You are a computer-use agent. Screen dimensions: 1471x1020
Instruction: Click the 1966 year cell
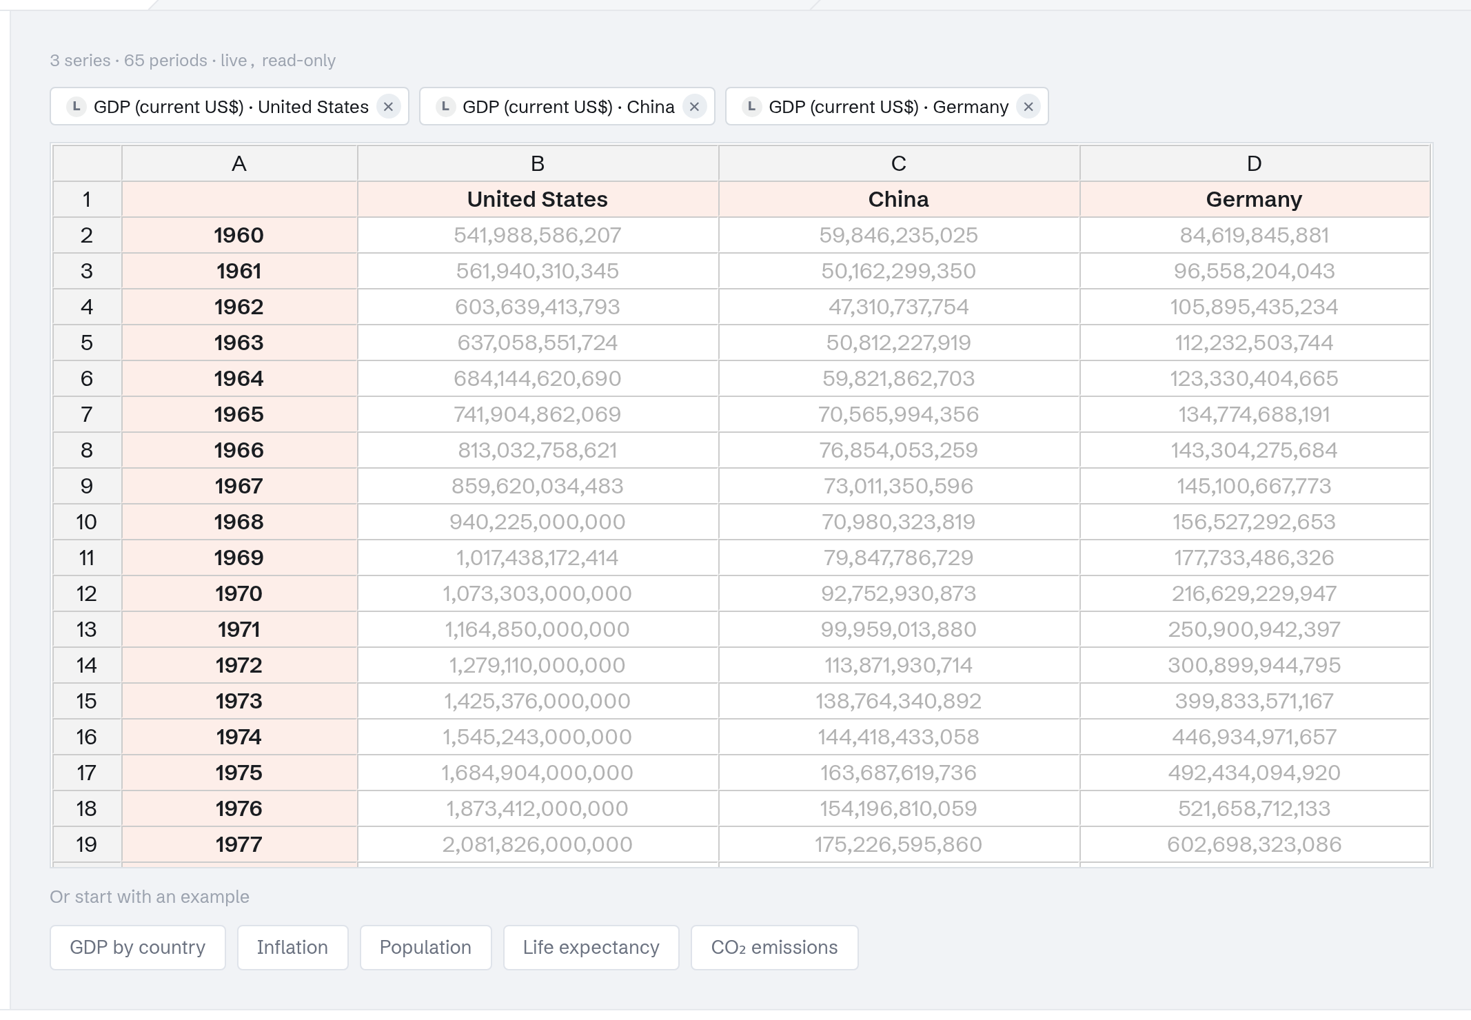click(x=239, y=450)
